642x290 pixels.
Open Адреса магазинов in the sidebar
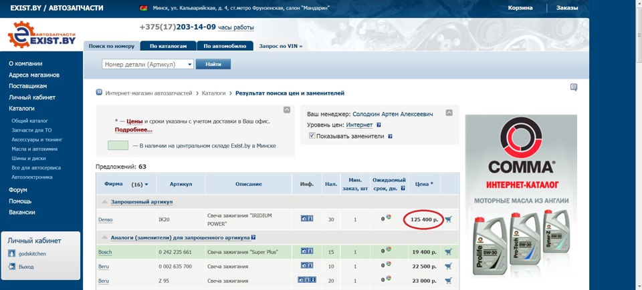34,75
